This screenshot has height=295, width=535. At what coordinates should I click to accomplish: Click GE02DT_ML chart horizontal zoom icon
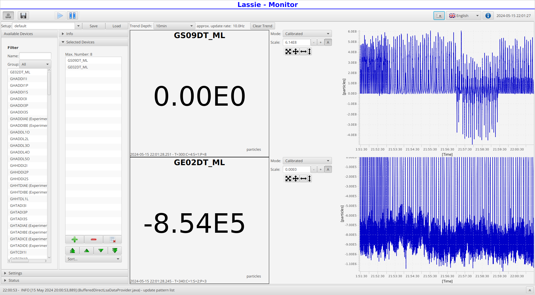tap(303, 179)
